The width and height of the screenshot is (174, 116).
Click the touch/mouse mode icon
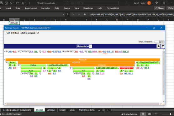pos(23,3)
